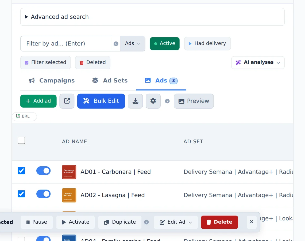Turn off the AD01 - Carbonara toggle
This screenshot has height=241, width=305.
43,171
